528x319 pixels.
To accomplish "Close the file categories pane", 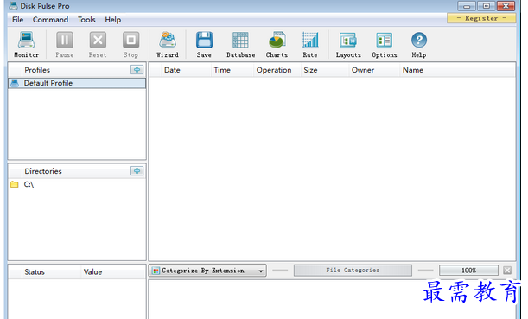I will click(507, 271).
